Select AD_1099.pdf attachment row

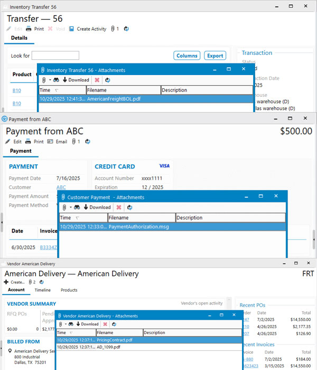click(149, 347)
